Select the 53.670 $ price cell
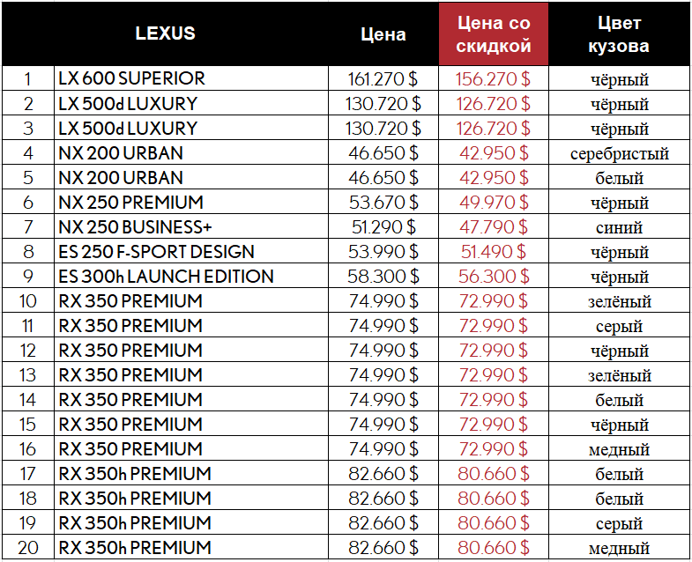This screenshot has width=692, height=562. 383,202
